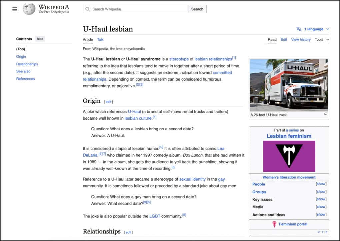Switch to the Article tab
The height and width of the screenshot is (241, 340).
[x=88, y=39]
